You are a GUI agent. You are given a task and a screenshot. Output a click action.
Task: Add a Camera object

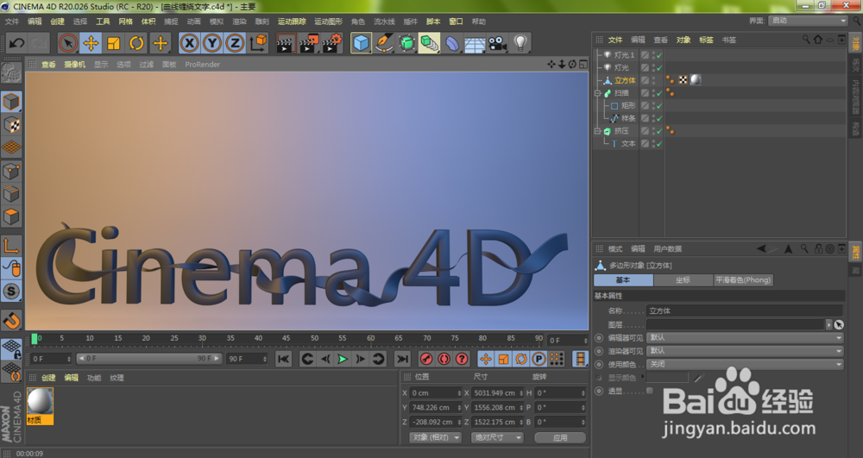498,43
